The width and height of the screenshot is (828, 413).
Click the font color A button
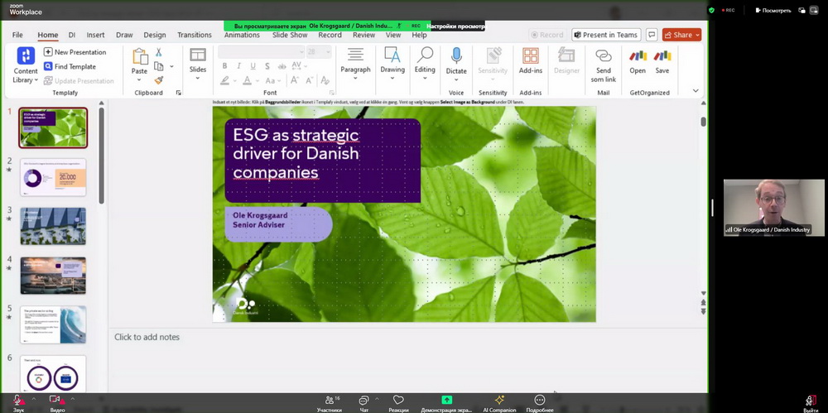(247, 81)
